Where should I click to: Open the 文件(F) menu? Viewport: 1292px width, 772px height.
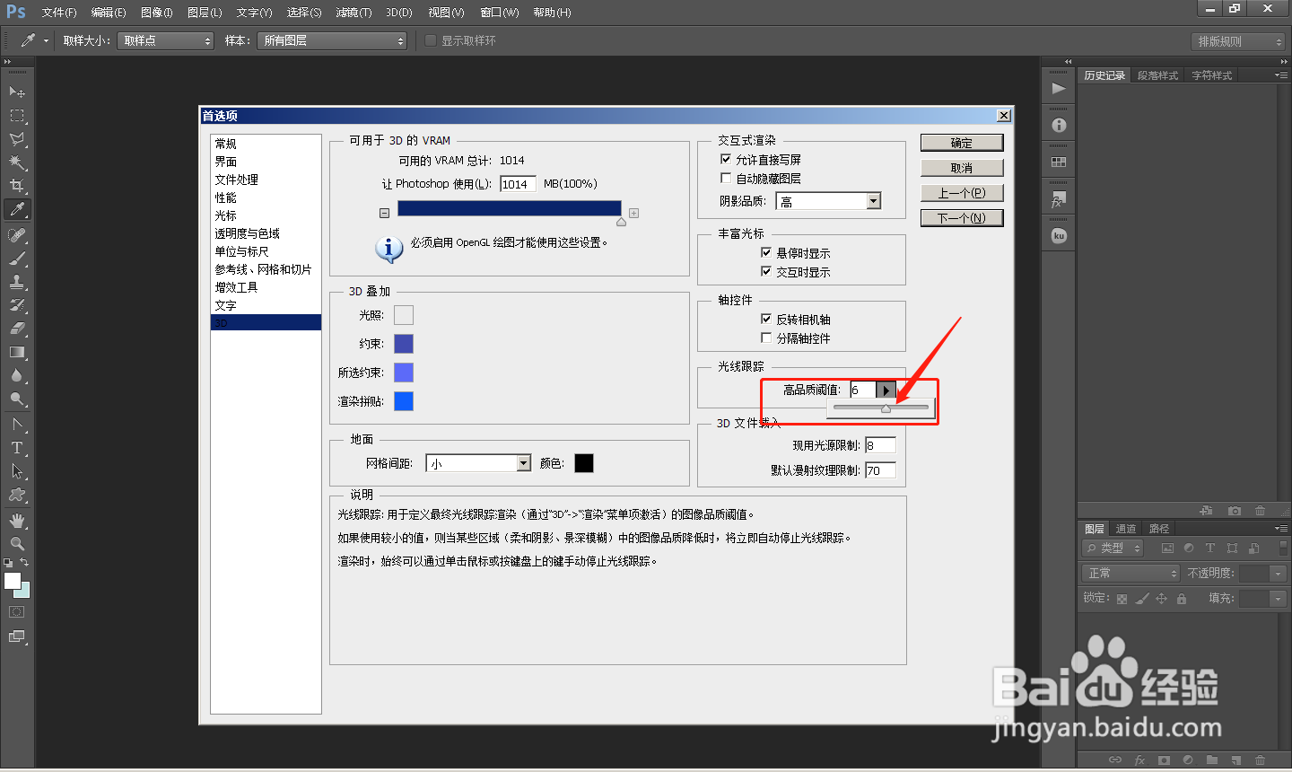coord(59,13)
